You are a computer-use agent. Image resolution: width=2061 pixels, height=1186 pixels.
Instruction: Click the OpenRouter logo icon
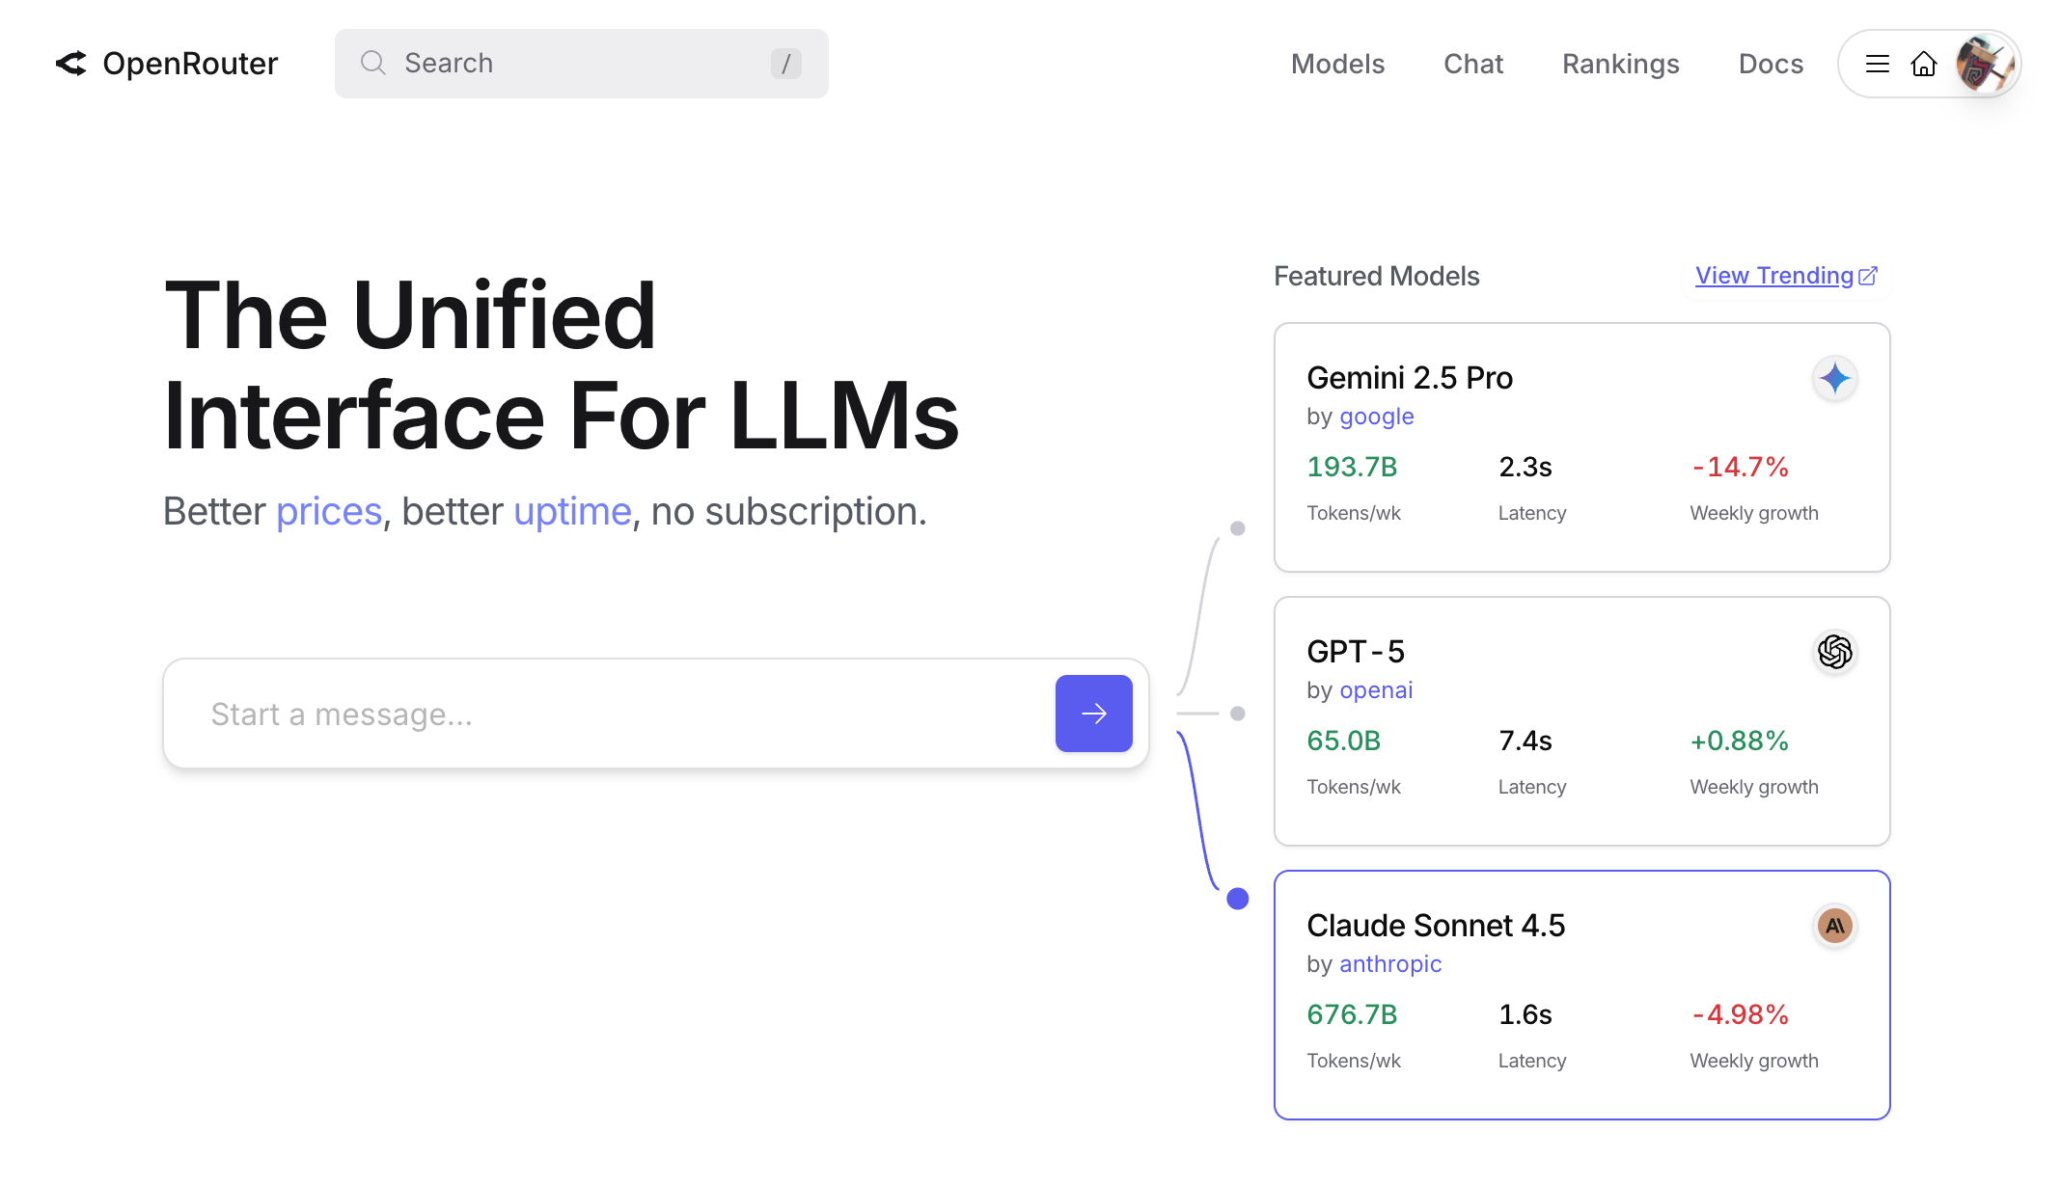(x=71, y=64)
